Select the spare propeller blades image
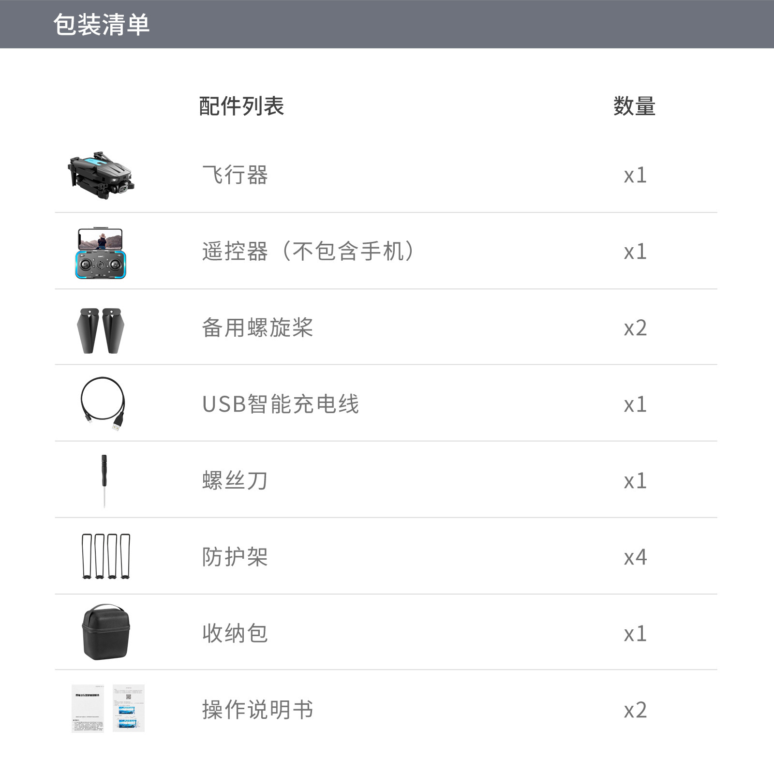This screenshot has width=774, height=774. coord(101,331)
